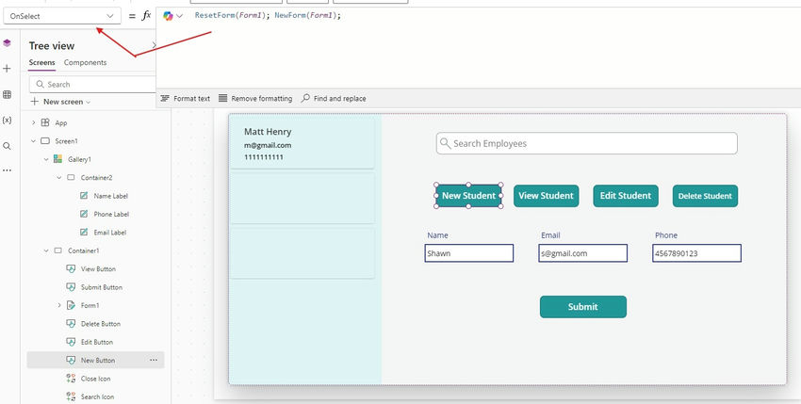
Task: Open New Button's ellipsis options menu
Action: 154,360
